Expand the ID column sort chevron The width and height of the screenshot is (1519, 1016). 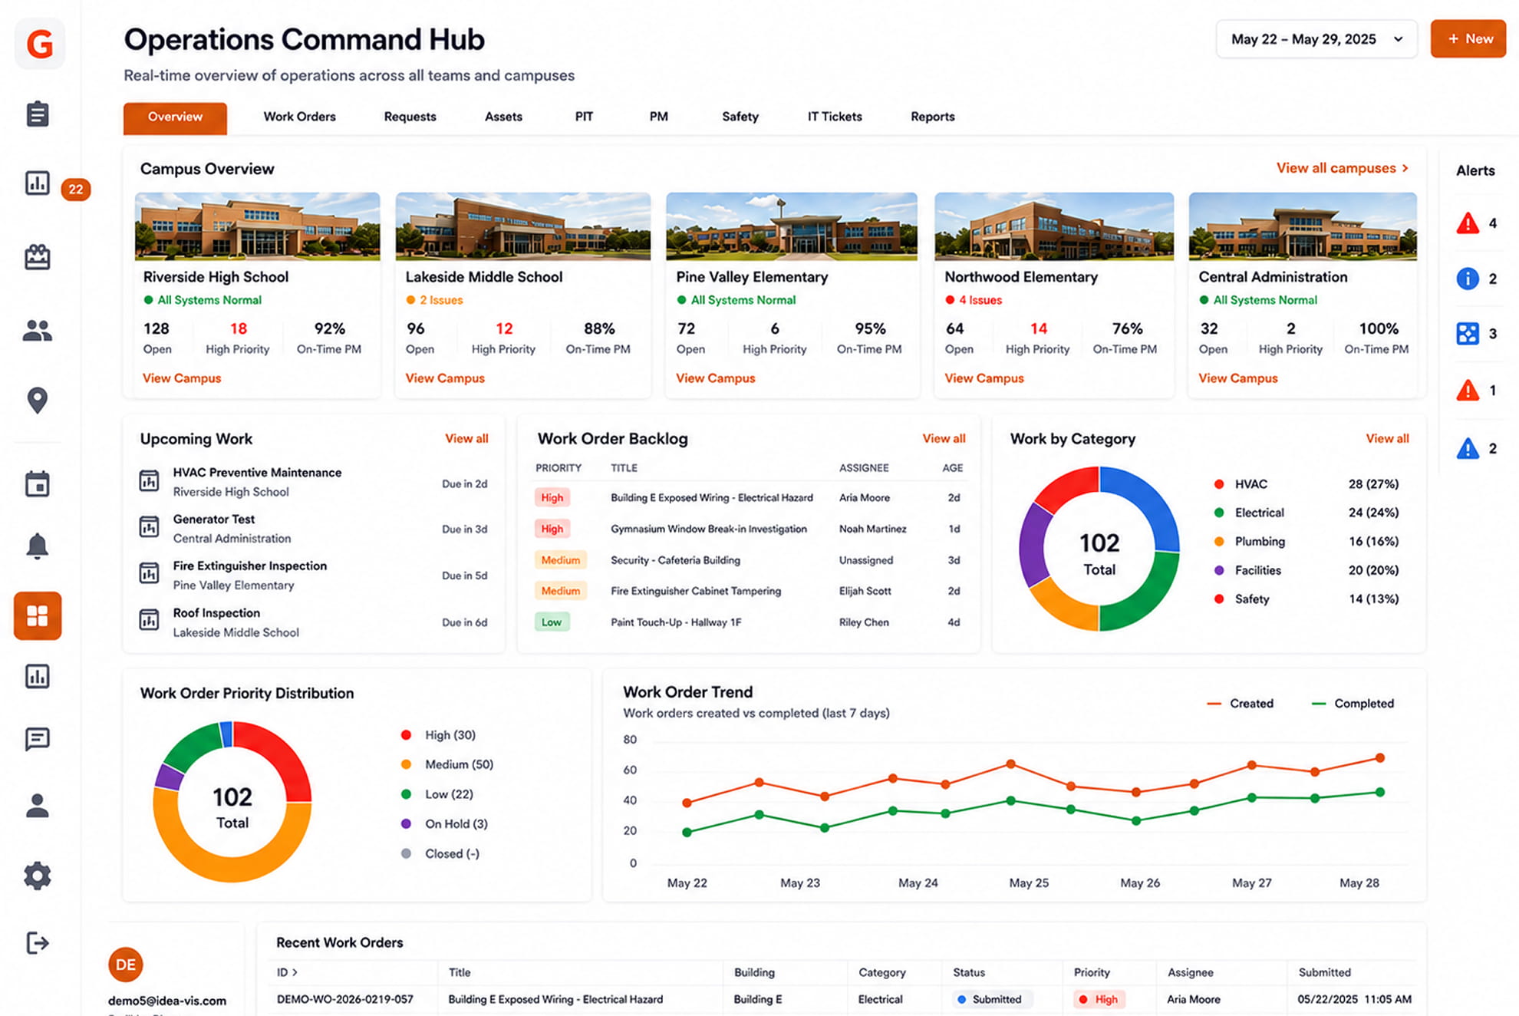point(295,972)
